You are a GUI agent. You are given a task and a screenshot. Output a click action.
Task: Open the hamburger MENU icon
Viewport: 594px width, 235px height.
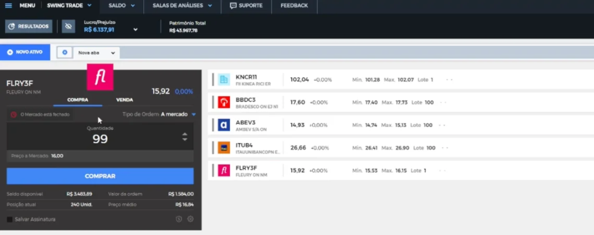pos(8,6)
